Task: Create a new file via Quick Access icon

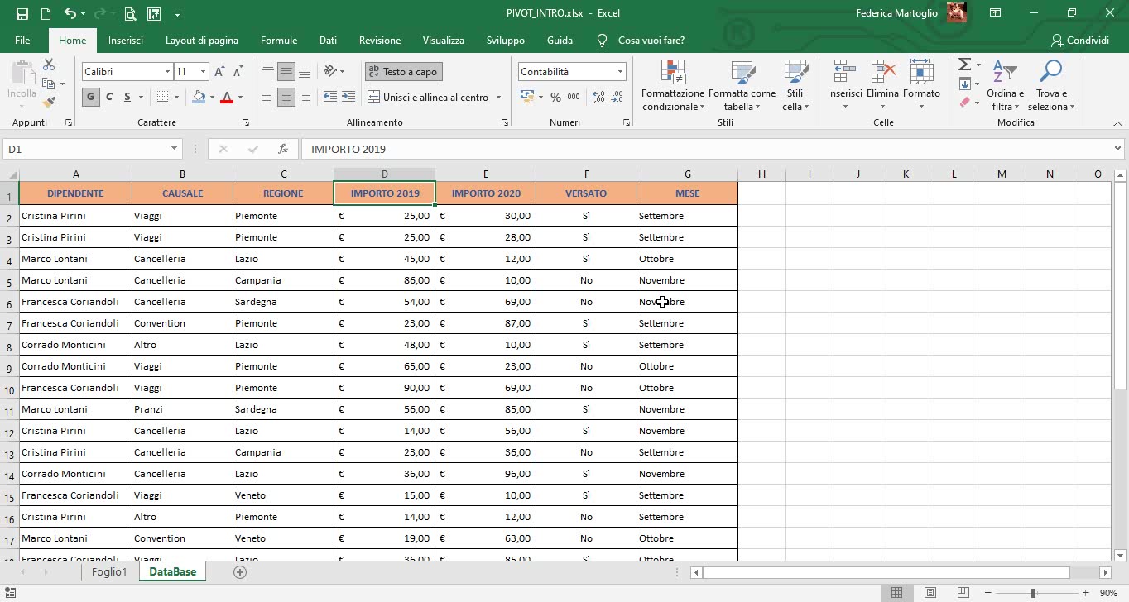Action: 46,13
